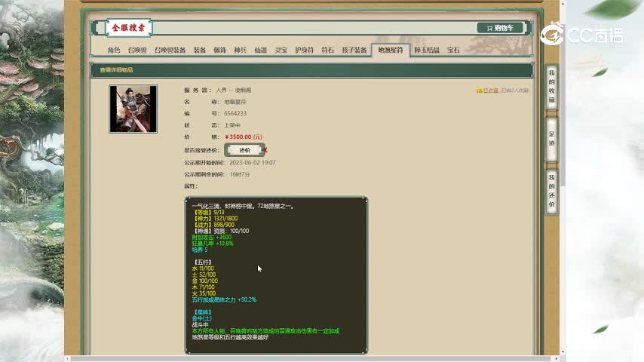This screenshot has width=644, height=362.
Task: Click the date 2023-06-02 19:07
Action: coord(253,163)
